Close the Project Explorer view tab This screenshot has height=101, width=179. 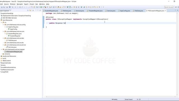point(10,11)
